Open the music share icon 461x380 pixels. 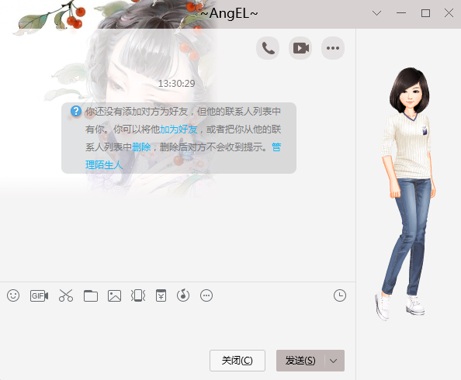click(x=183, y=295)
